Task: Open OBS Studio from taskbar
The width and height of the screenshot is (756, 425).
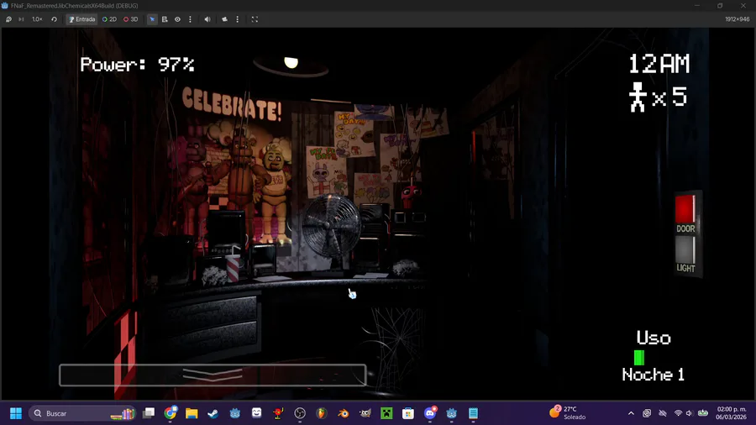Action: coord(300,413)
